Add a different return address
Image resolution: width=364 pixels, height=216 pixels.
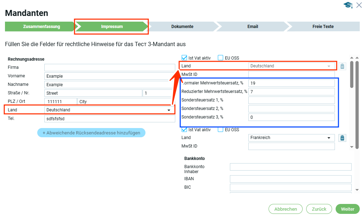tap(91, 133)
